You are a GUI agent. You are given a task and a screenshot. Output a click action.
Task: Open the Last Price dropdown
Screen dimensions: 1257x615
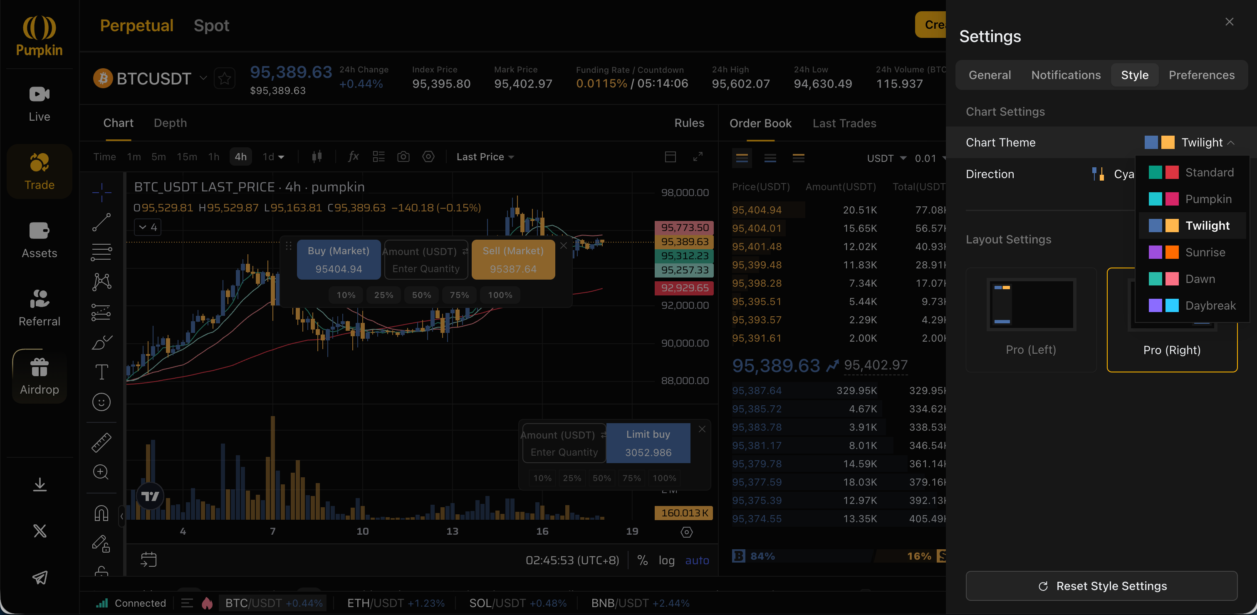(x=485, y=157)
